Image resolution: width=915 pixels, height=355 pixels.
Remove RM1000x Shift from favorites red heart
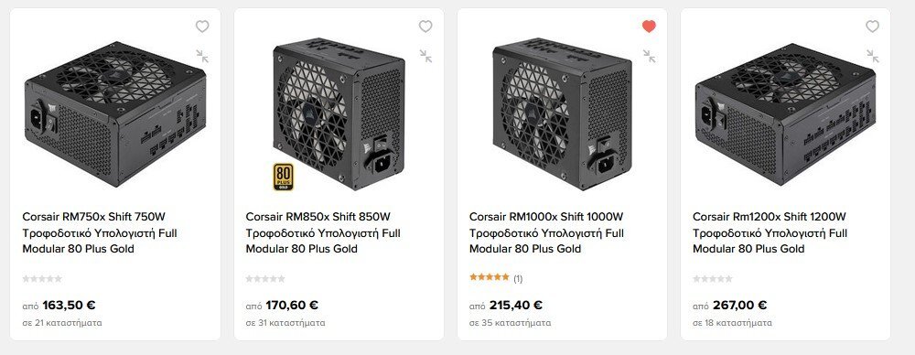649,27
